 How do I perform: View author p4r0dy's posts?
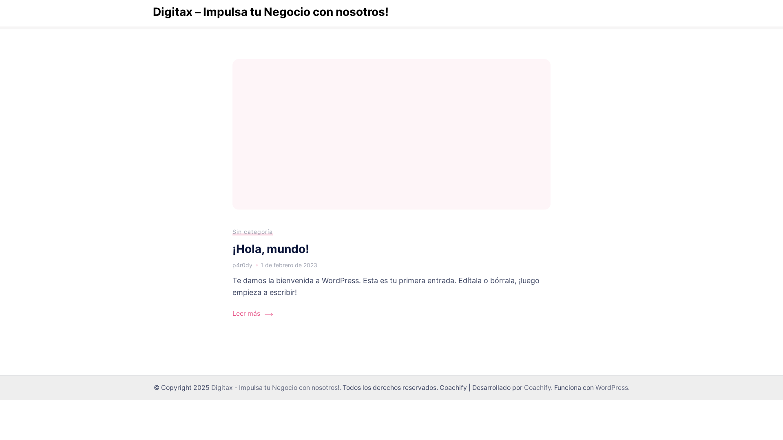(x=242, y=265)
